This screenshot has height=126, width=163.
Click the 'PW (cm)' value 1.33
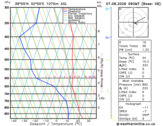click(x=146, y=50)
